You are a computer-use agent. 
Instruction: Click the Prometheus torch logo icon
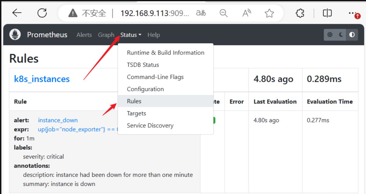pos(15,35)
